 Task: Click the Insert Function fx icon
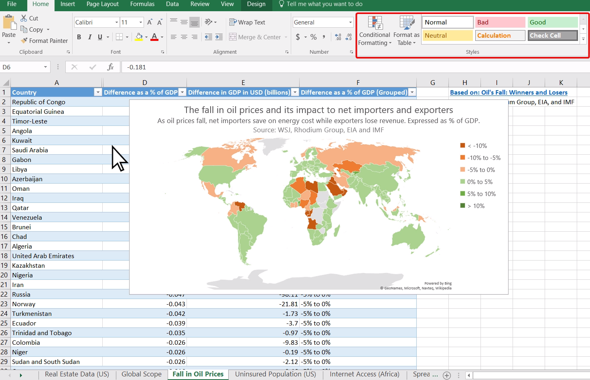coord(110,67)
